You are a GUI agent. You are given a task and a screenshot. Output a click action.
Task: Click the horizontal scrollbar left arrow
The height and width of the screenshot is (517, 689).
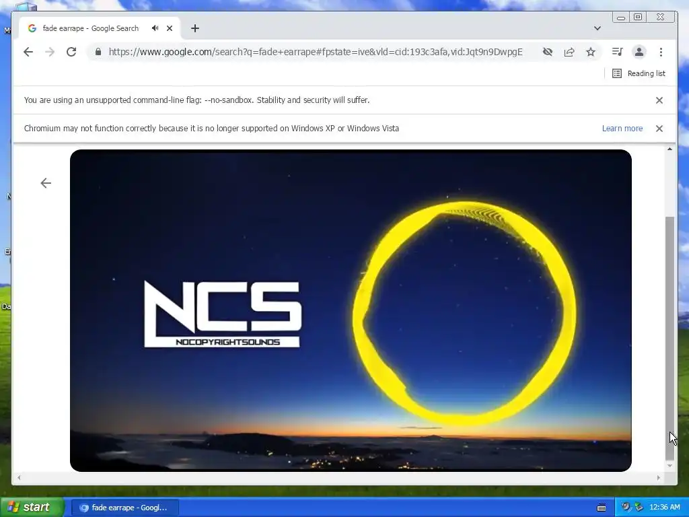click(18, 477)
